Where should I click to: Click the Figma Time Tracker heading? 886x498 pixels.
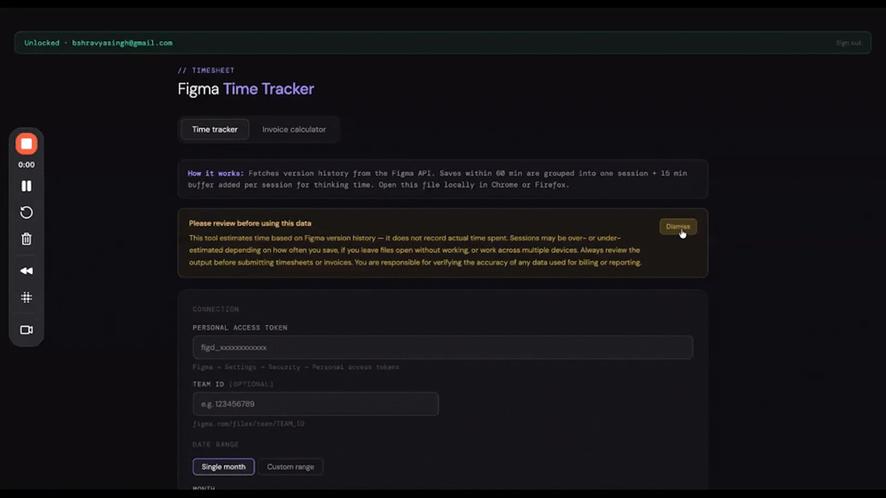(246, 89)
